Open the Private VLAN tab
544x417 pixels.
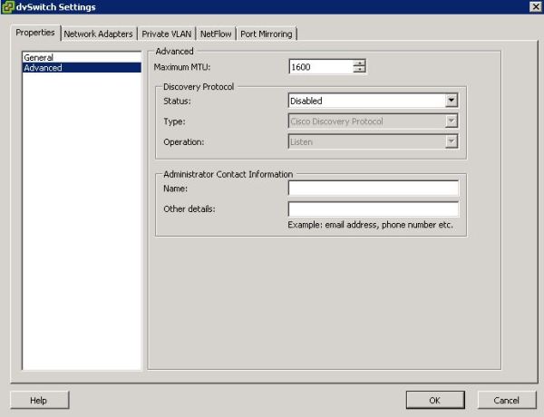click(x=167, y=34)
